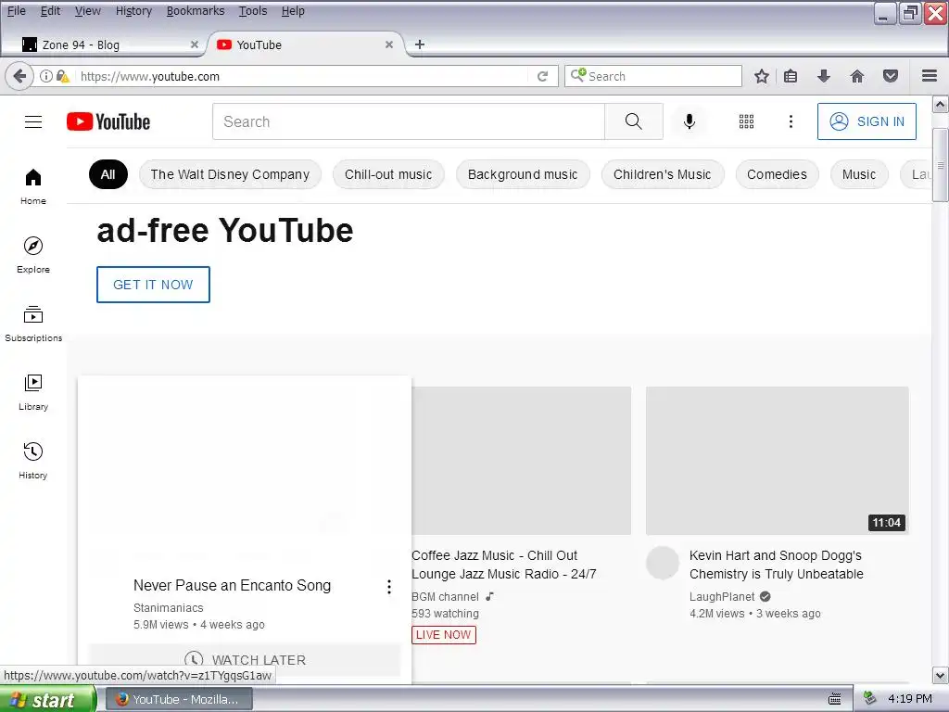Show bookmarks list icon in toolbar
This screenshot has height=712, width=949.
click(x=791, y=76)
